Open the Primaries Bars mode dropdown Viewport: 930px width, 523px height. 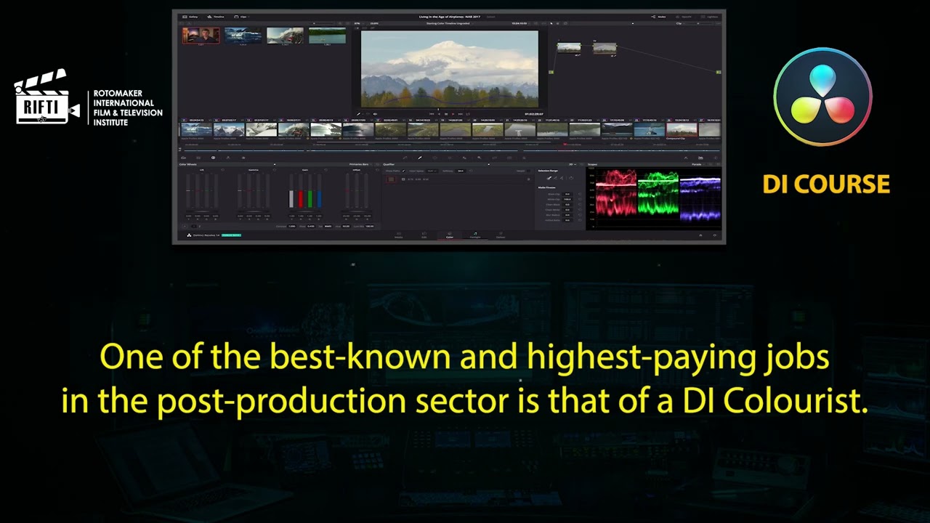(x=362, y=164)
